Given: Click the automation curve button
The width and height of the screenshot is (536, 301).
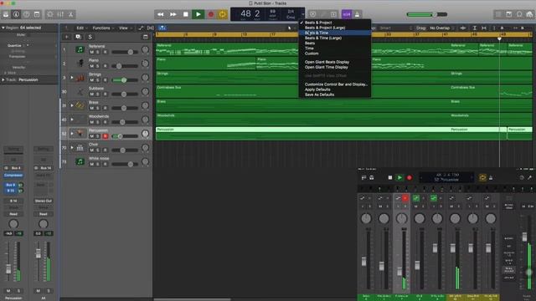Looking at the screenshot, I should click(x=142, y=28).
